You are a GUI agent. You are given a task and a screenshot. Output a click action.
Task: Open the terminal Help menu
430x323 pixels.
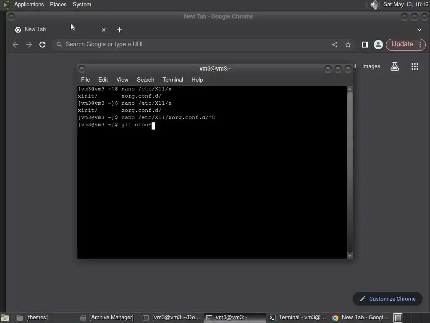197,79
